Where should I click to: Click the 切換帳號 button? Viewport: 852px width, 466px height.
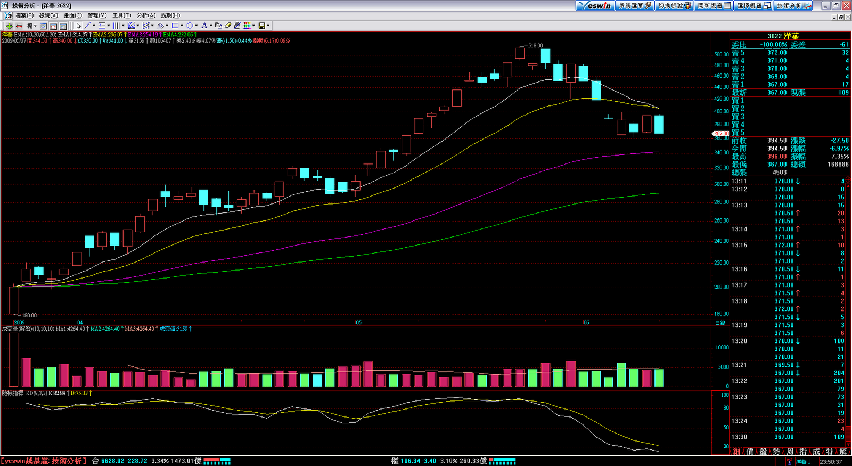pyautogui.click(x=674, y=5)
